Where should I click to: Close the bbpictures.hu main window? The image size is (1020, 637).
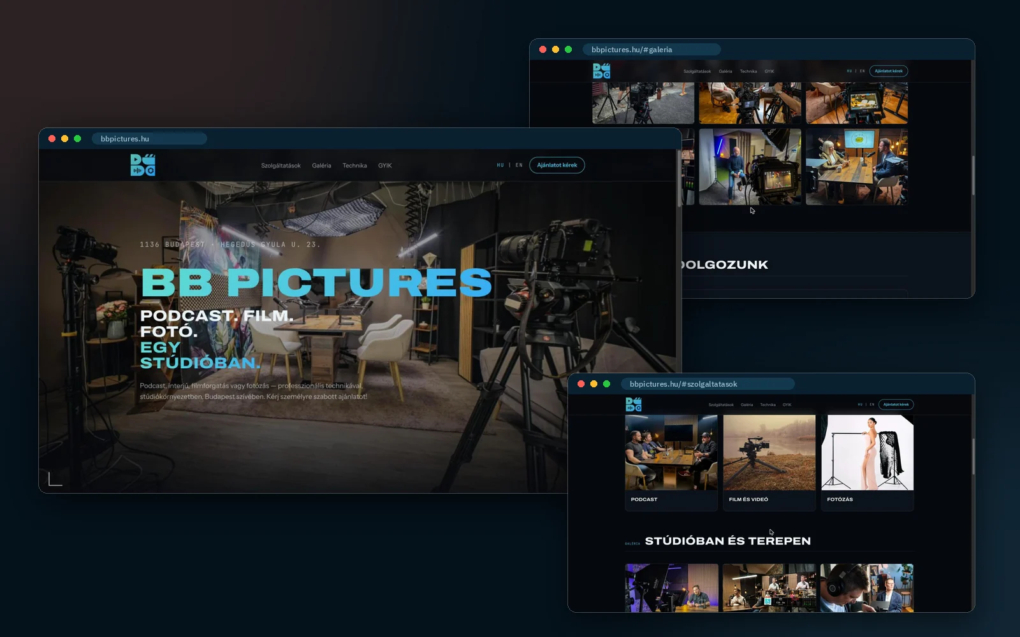(52, 138)
